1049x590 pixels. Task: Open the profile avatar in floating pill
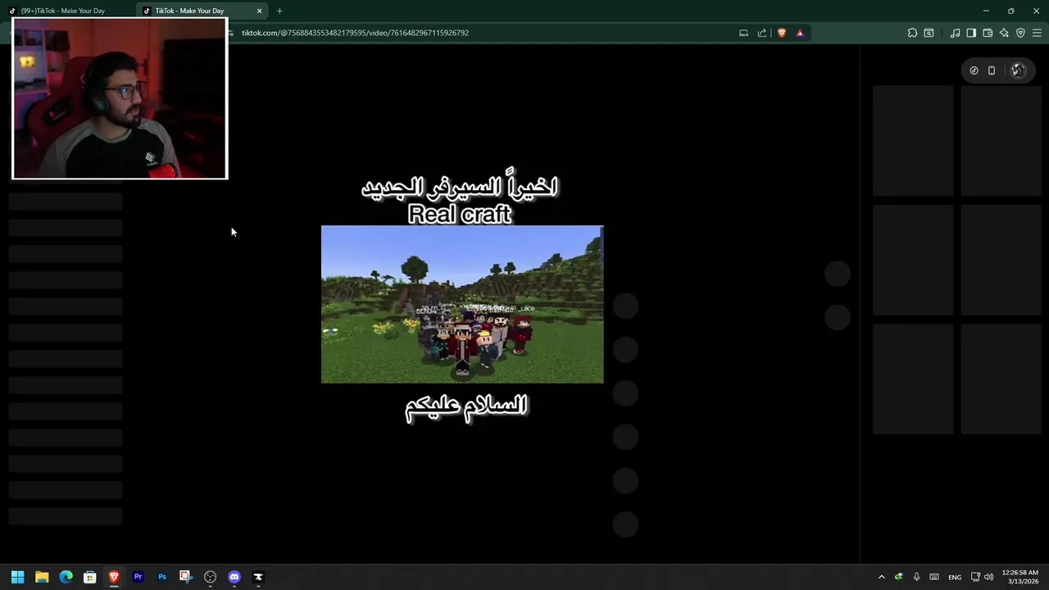[1018, 70]
